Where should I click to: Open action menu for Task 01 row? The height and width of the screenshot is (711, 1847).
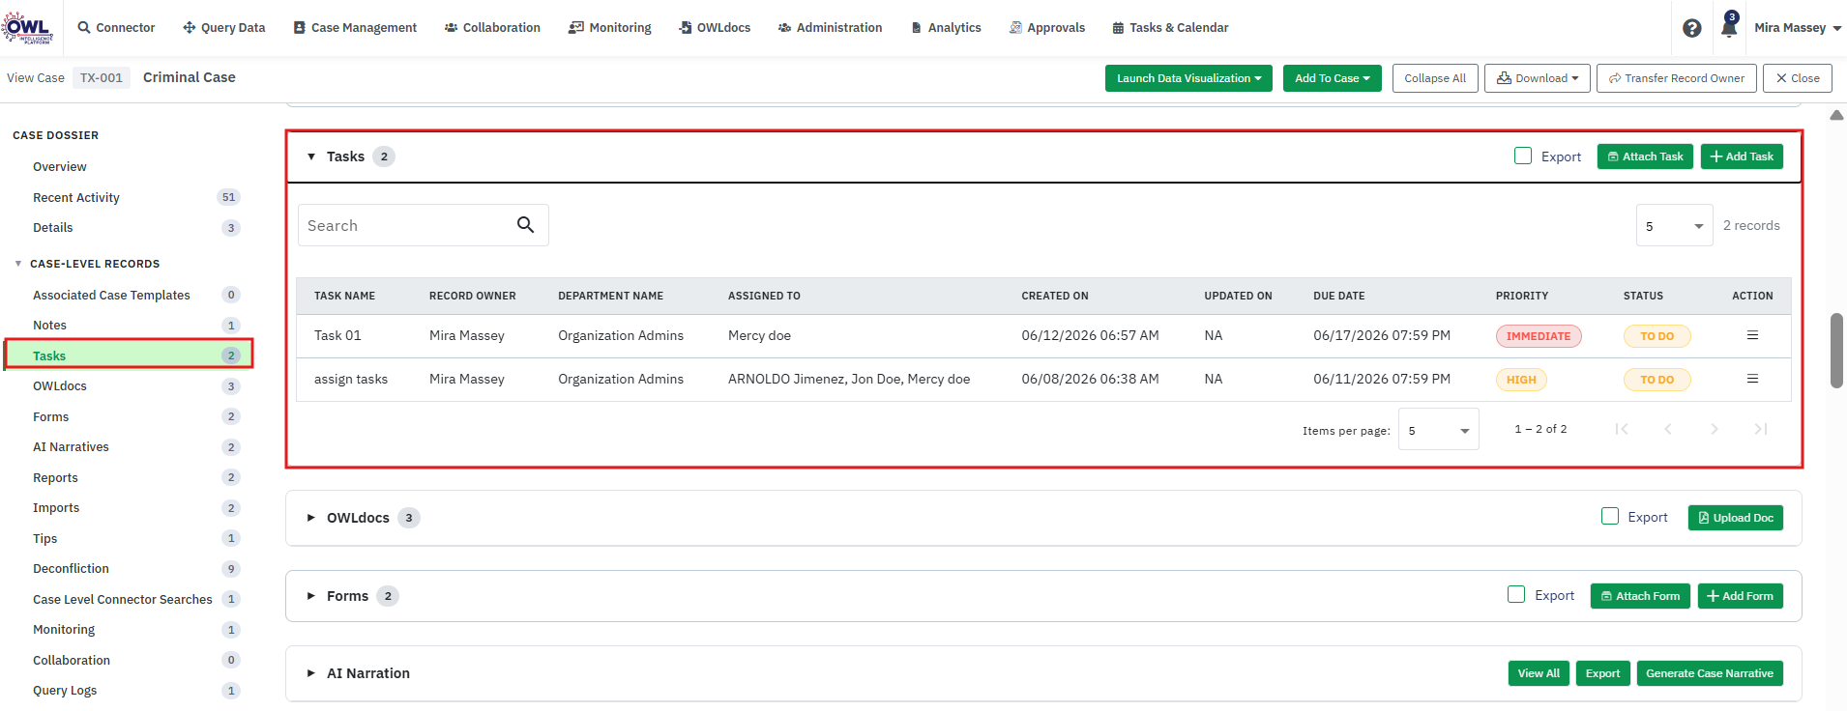(1752, 335)
